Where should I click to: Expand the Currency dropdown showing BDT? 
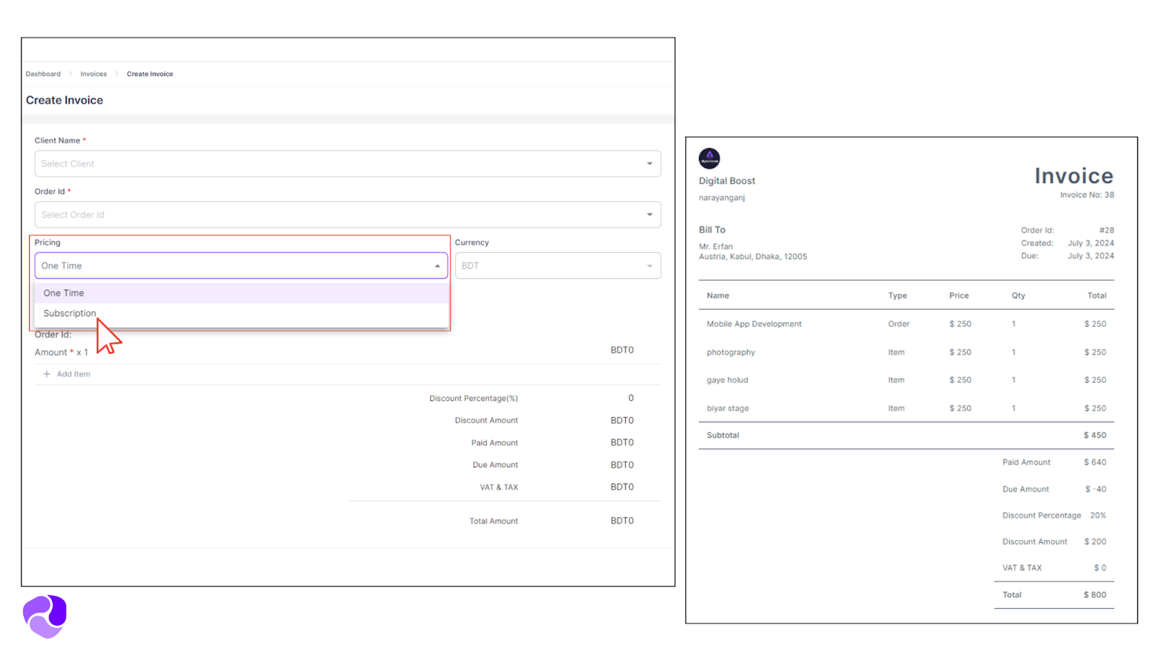pos(650,266)
